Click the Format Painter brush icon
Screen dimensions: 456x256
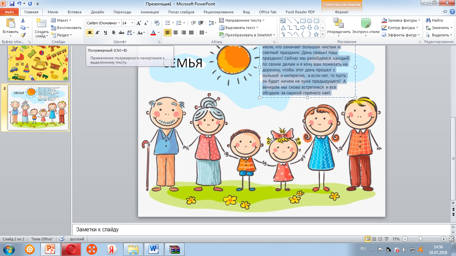tap(23, 35)
